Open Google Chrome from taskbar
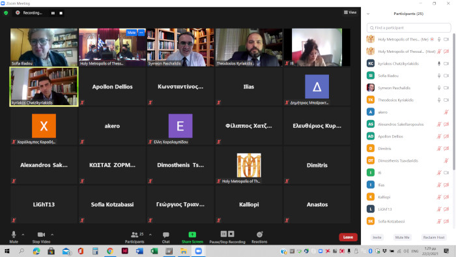Viewport: 456px width, 257px height. point(110,251)
